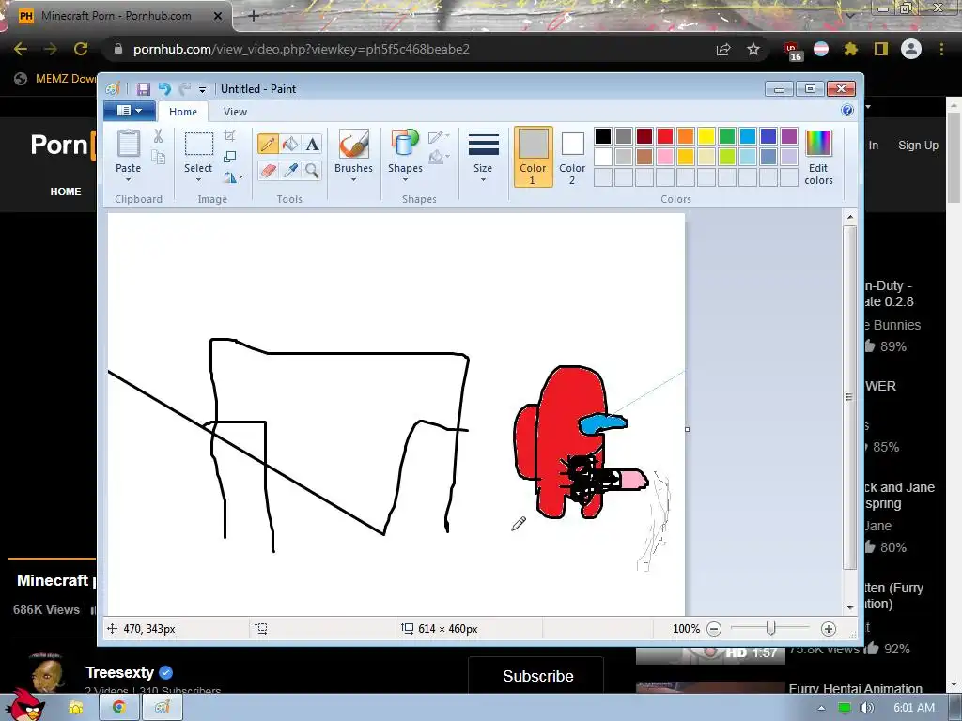Open a new Chrome tab with the plus
Screen dimensions: 962x721
(x=254, y=16)
